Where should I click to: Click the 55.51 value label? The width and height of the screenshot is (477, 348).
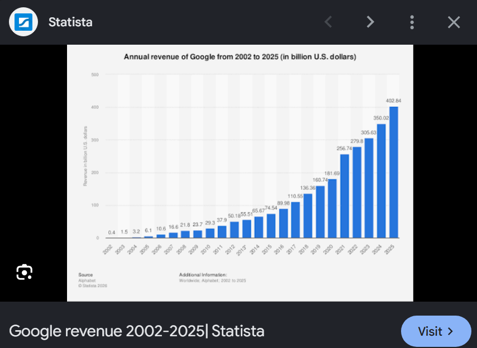point(247,214)
